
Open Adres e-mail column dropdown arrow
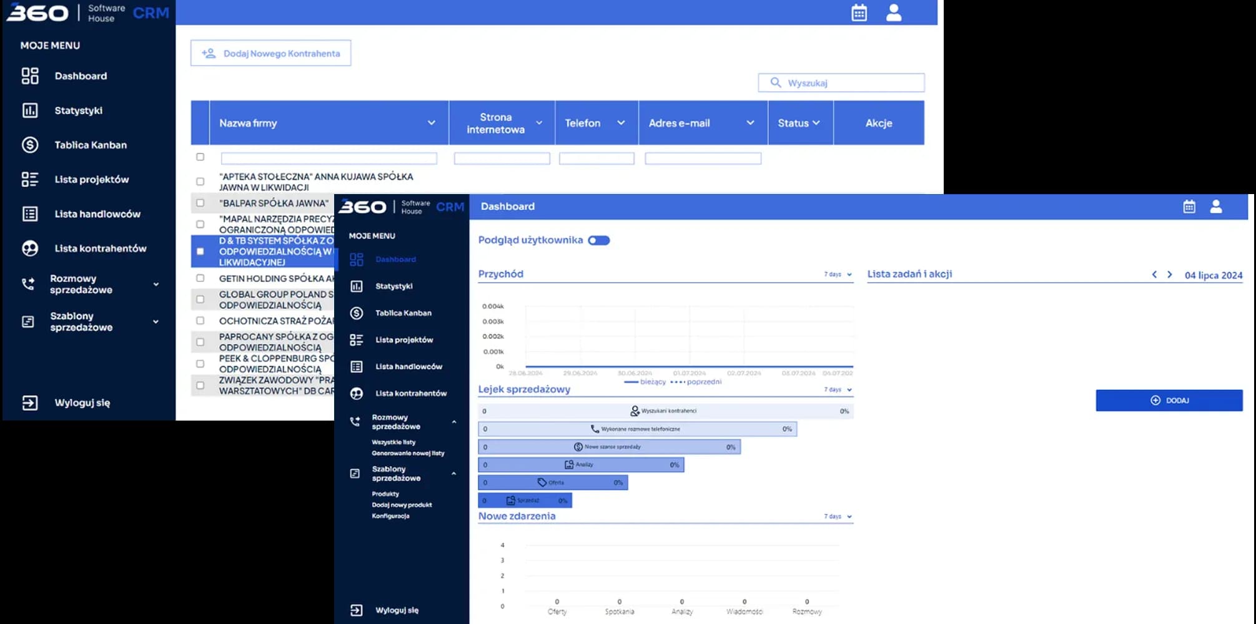pos(750,123)
